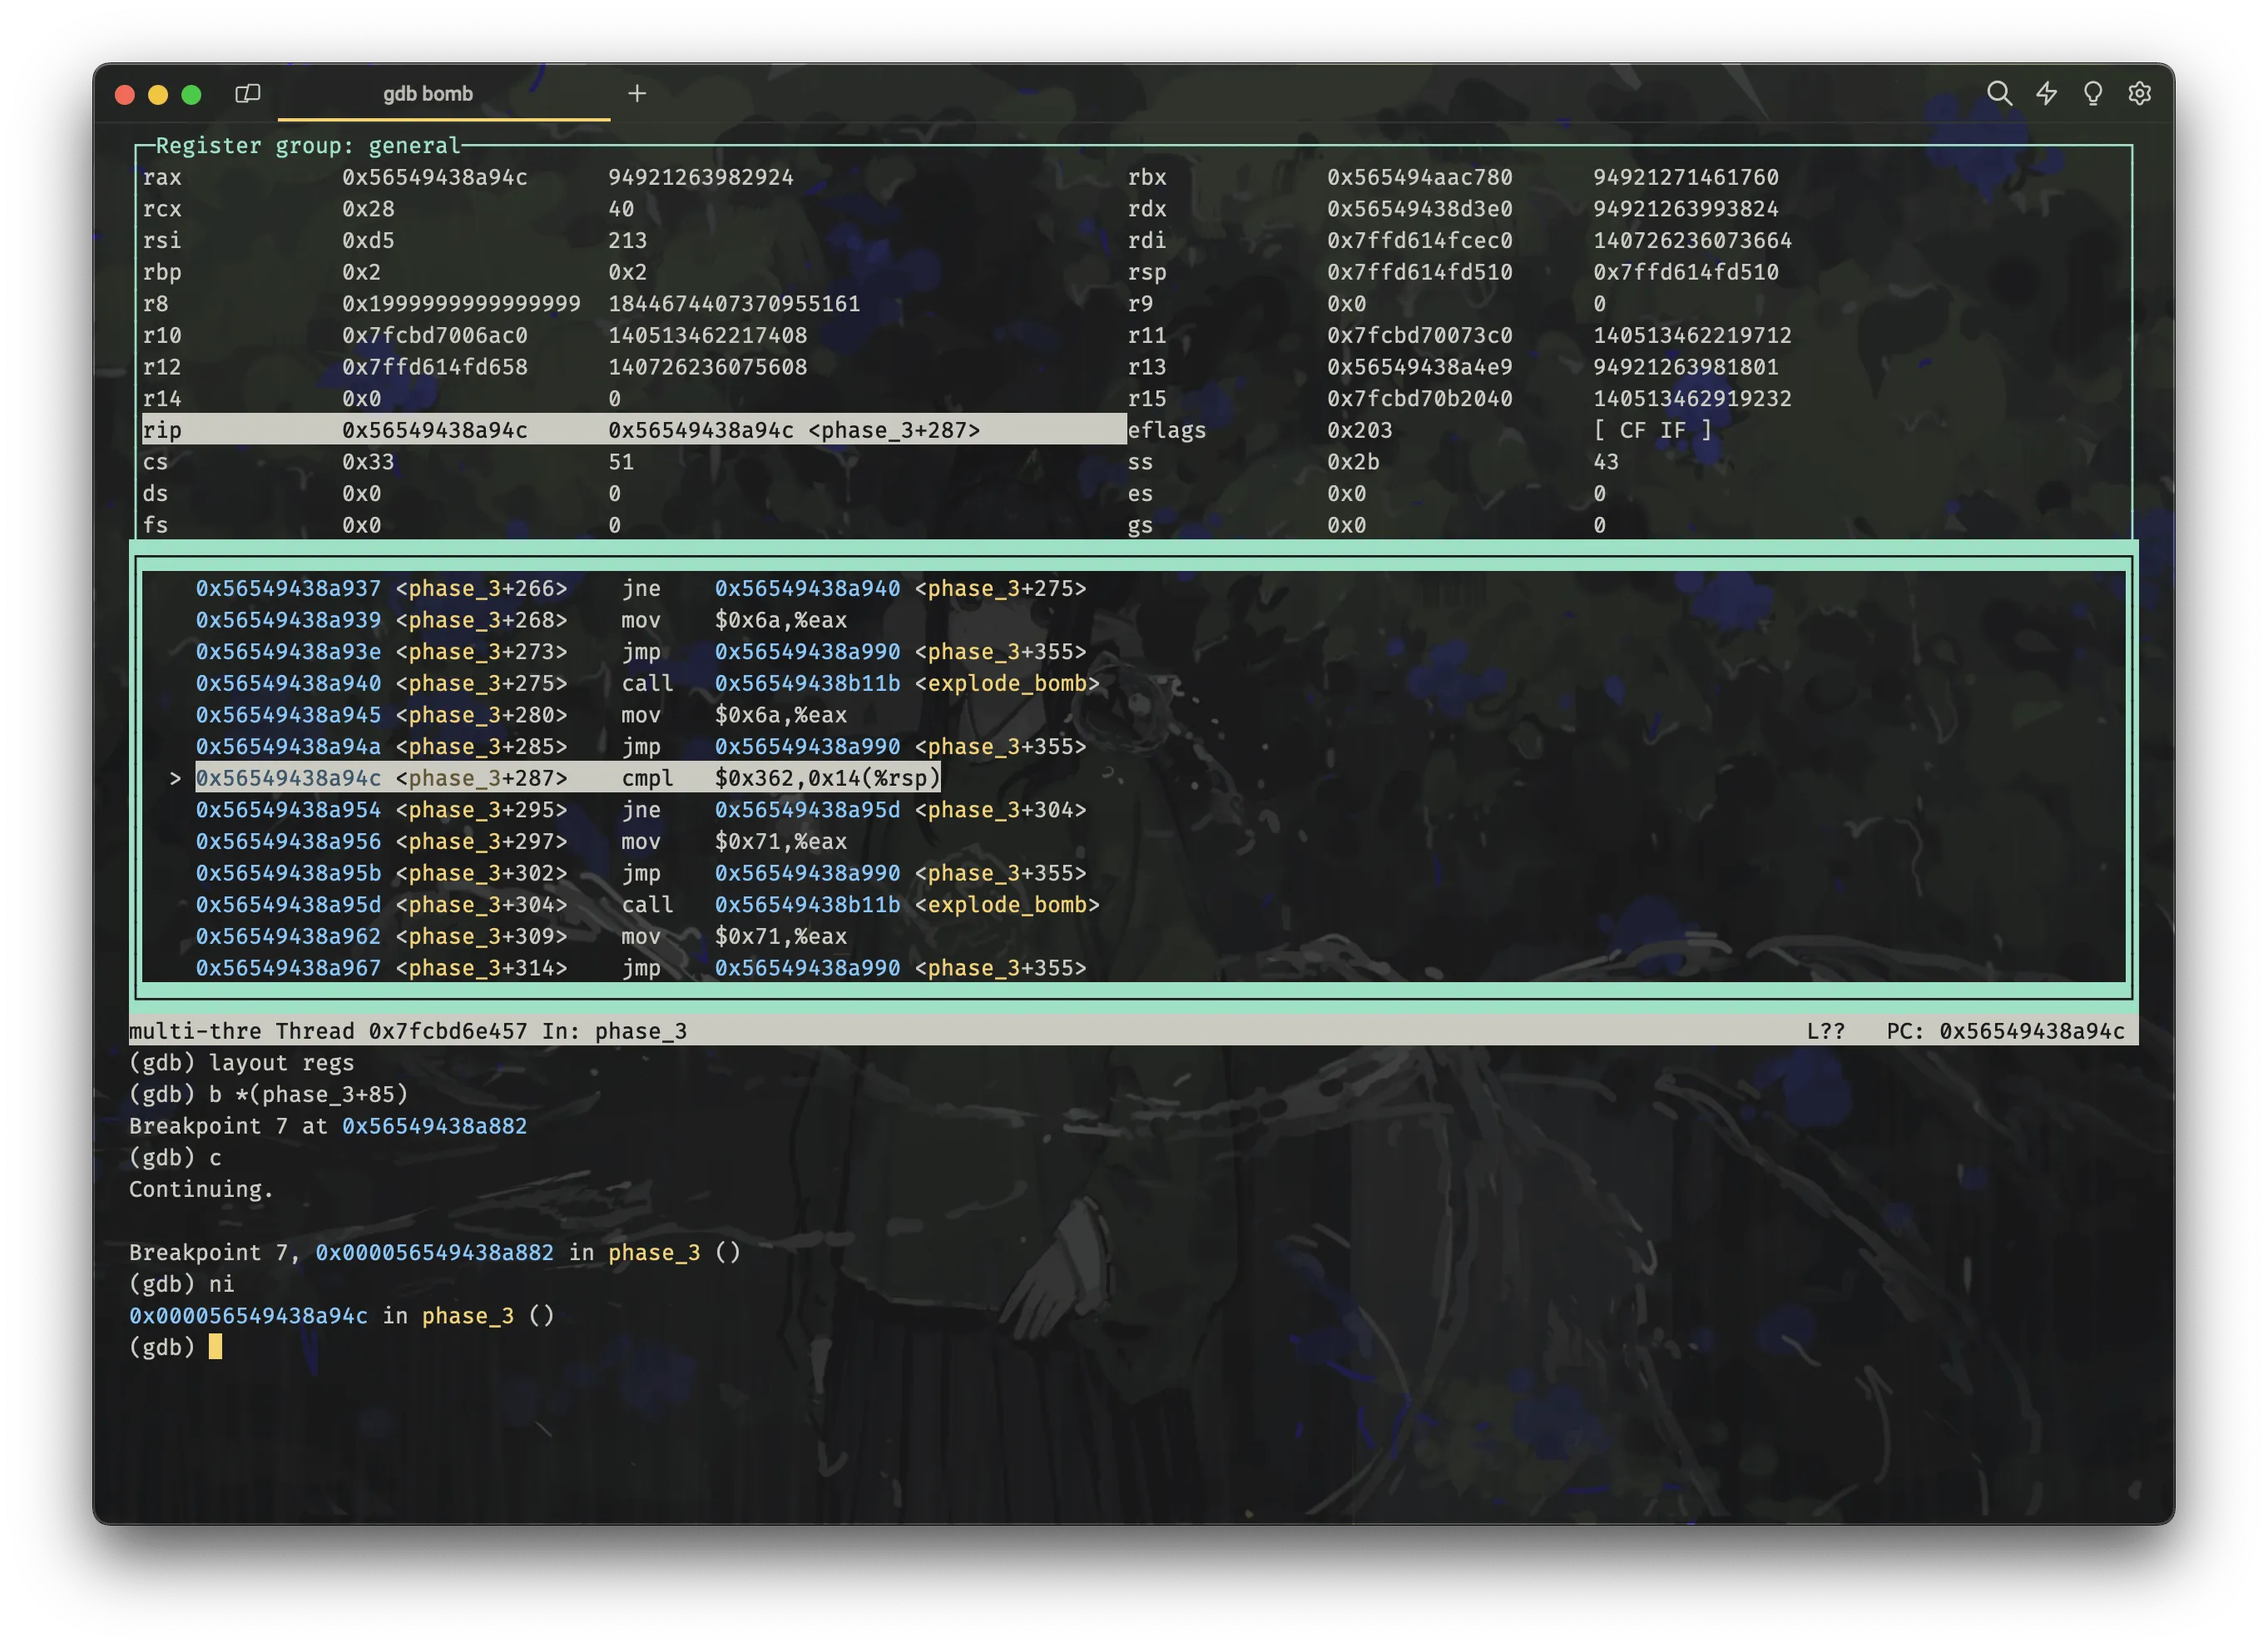Open the terminal search icon
Image resolution: width=2268 pixels, height=1648 pixels.
pyautogui.click(x=1998, y=93)
